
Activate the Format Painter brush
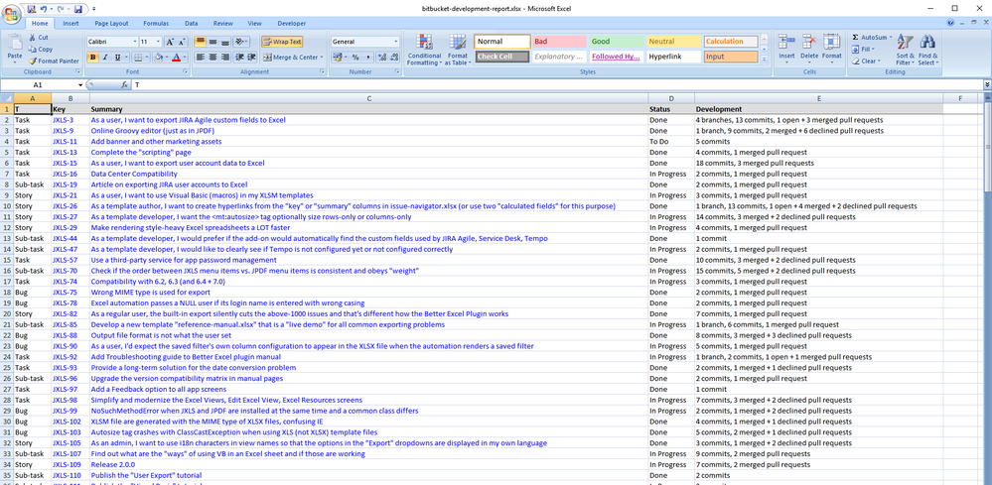(54, 61)
